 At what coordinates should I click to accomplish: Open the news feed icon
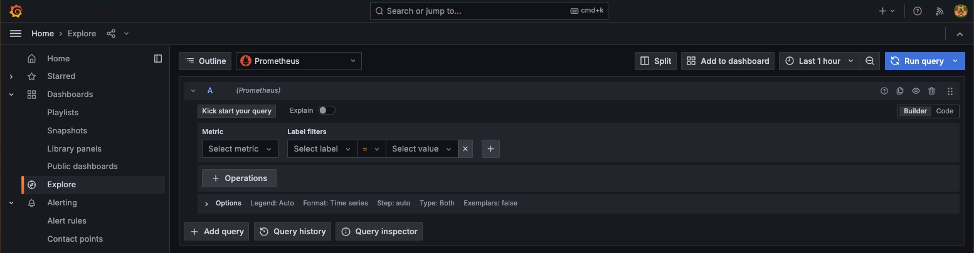tap(940, 11)
